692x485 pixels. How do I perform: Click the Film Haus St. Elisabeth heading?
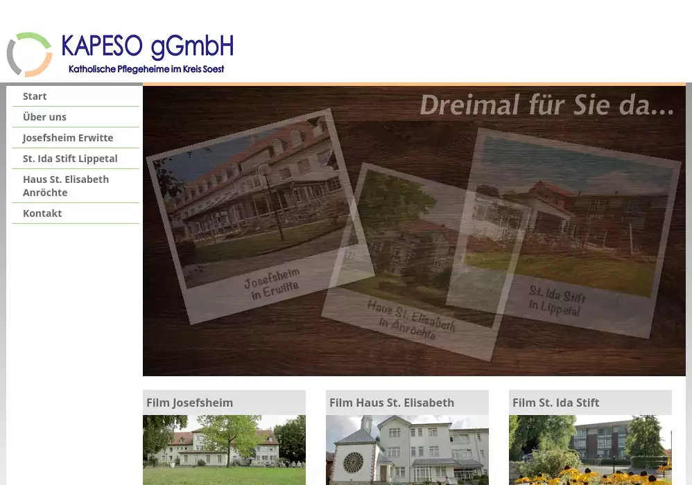pyautogui.click(x=392, y=403)
